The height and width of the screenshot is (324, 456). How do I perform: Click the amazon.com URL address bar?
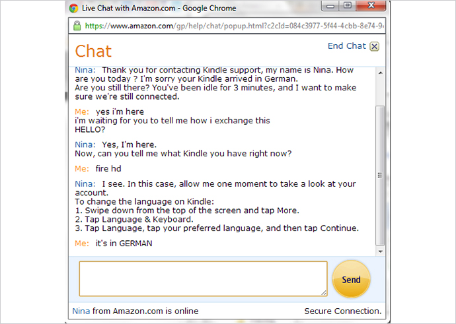click(227, 26)
